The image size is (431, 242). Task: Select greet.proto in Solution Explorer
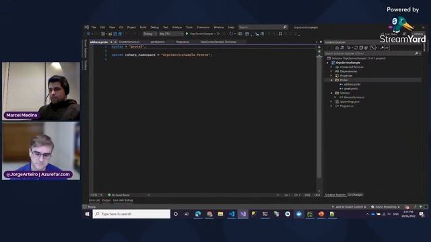tap(351, 89)
